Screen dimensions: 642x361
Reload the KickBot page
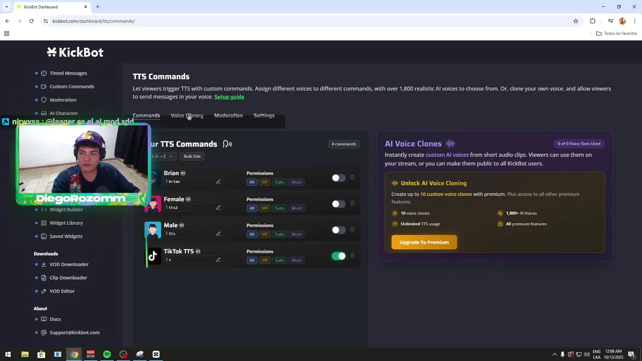tap(31, 21)
